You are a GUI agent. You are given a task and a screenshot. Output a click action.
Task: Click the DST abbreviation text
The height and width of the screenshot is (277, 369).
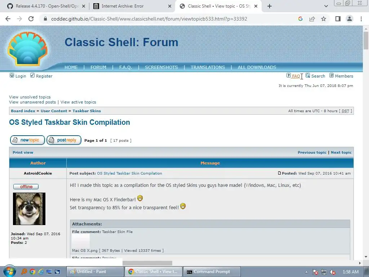coord(345,111)
